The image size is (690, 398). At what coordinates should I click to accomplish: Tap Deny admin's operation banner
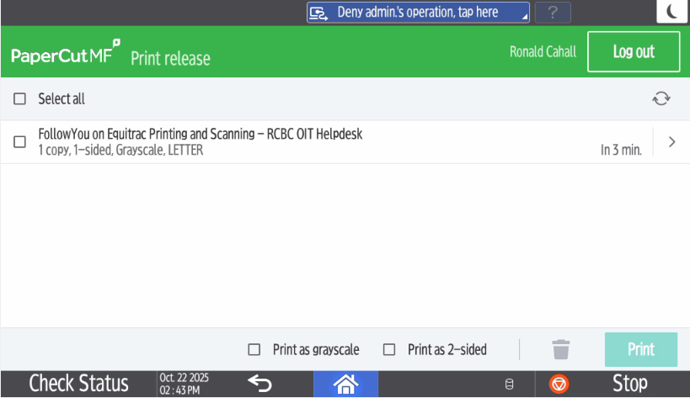[418, 13]
